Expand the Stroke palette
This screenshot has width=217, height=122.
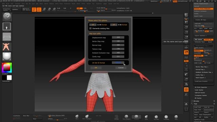tap(196, 101)
